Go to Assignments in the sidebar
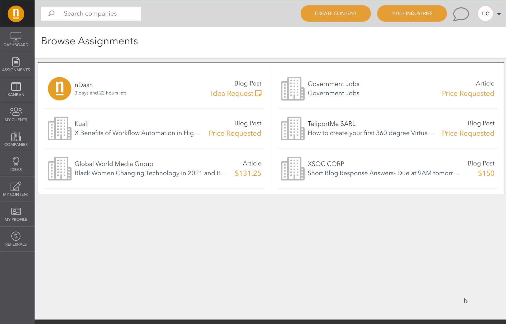This screenshot has height=324, width=506. coord(16,65)
